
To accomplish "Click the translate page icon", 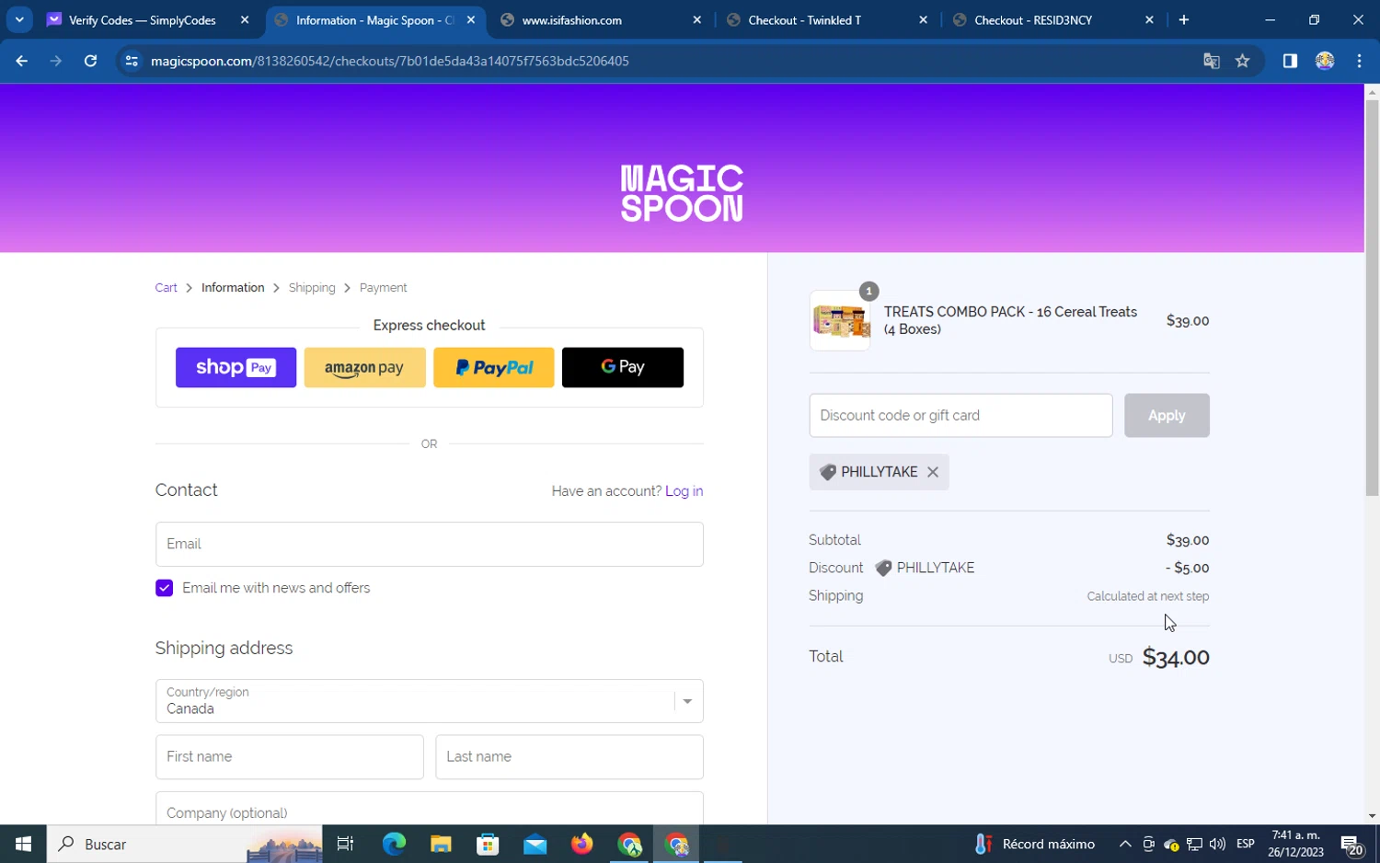I will [1211, 61].
